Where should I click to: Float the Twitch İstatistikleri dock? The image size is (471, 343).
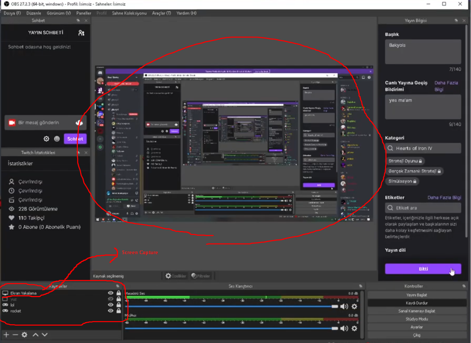78,152
